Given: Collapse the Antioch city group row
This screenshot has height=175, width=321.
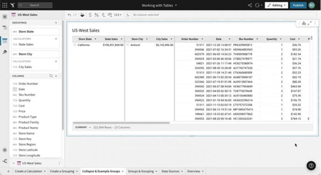Looking at the screenshot, I should pos(128,45).
